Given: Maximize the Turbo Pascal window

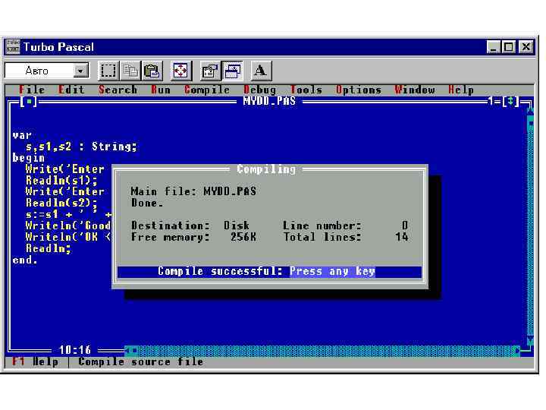Looking at the screenshot, I should pos(508,47).
